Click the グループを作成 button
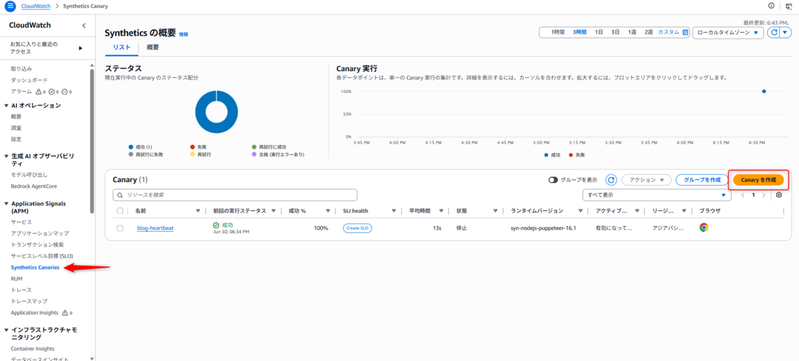This screenshot has height=361, width=799. click(x=702, y=180)
